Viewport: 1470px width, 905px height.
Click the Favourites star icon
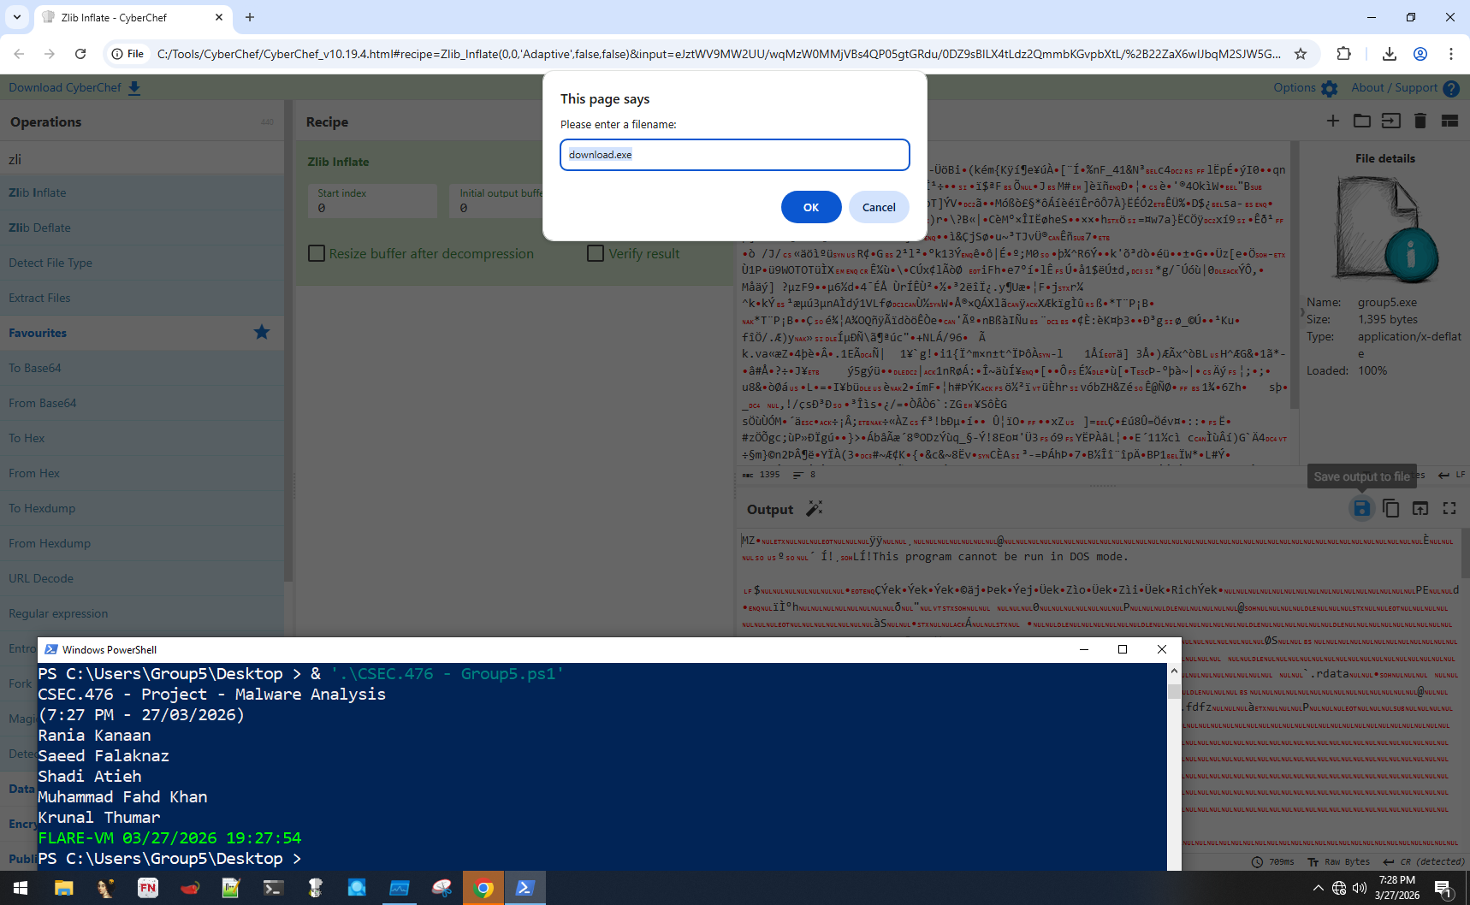click(262, 332)
